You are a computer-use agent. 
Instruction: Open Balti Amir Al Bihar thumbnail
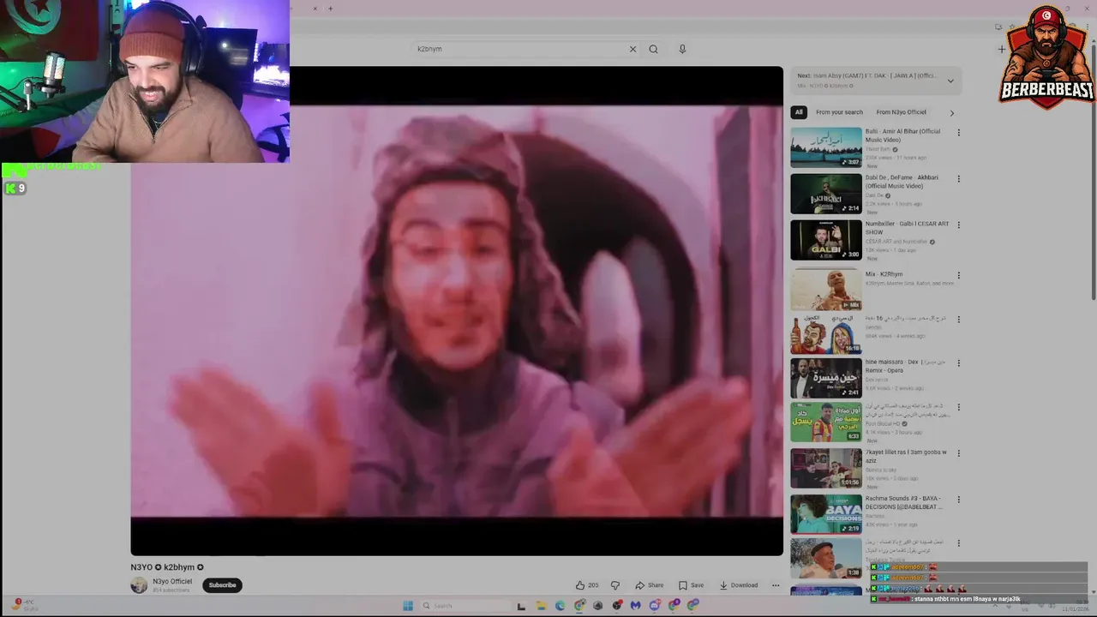click(826, 147)
